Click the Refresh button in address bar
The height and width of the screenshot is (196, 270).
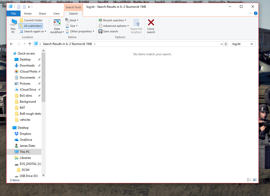(226, 44)
